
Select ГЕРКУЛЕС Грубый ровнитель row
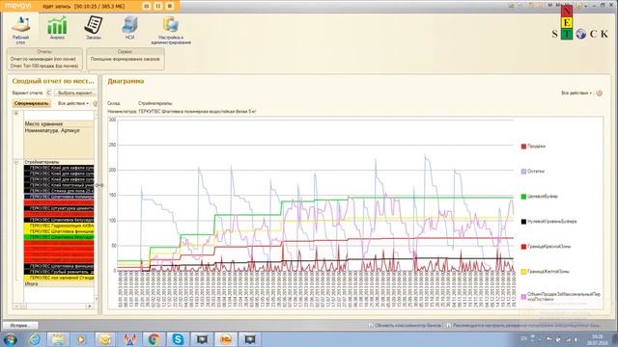[58, 272]
